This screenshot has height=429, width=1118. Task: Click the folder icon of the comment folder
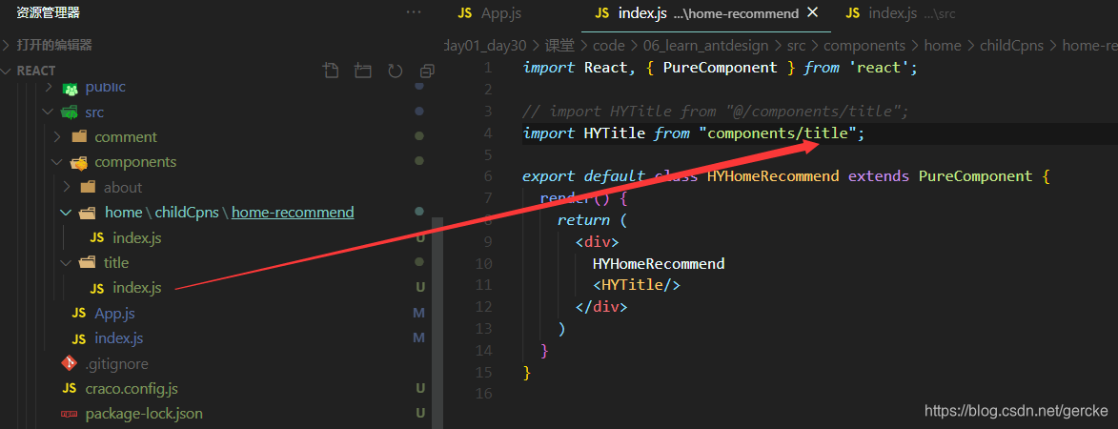tap(78, 137)
